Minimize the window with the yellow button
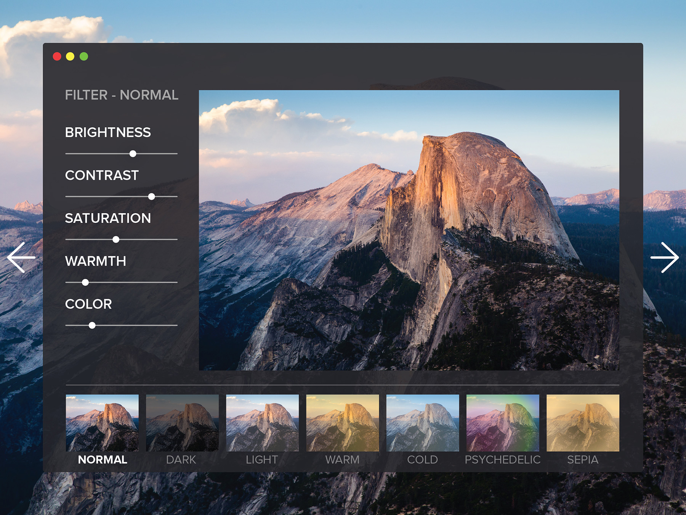The width and height of the screenshot is (686, 515). [70, 56]
